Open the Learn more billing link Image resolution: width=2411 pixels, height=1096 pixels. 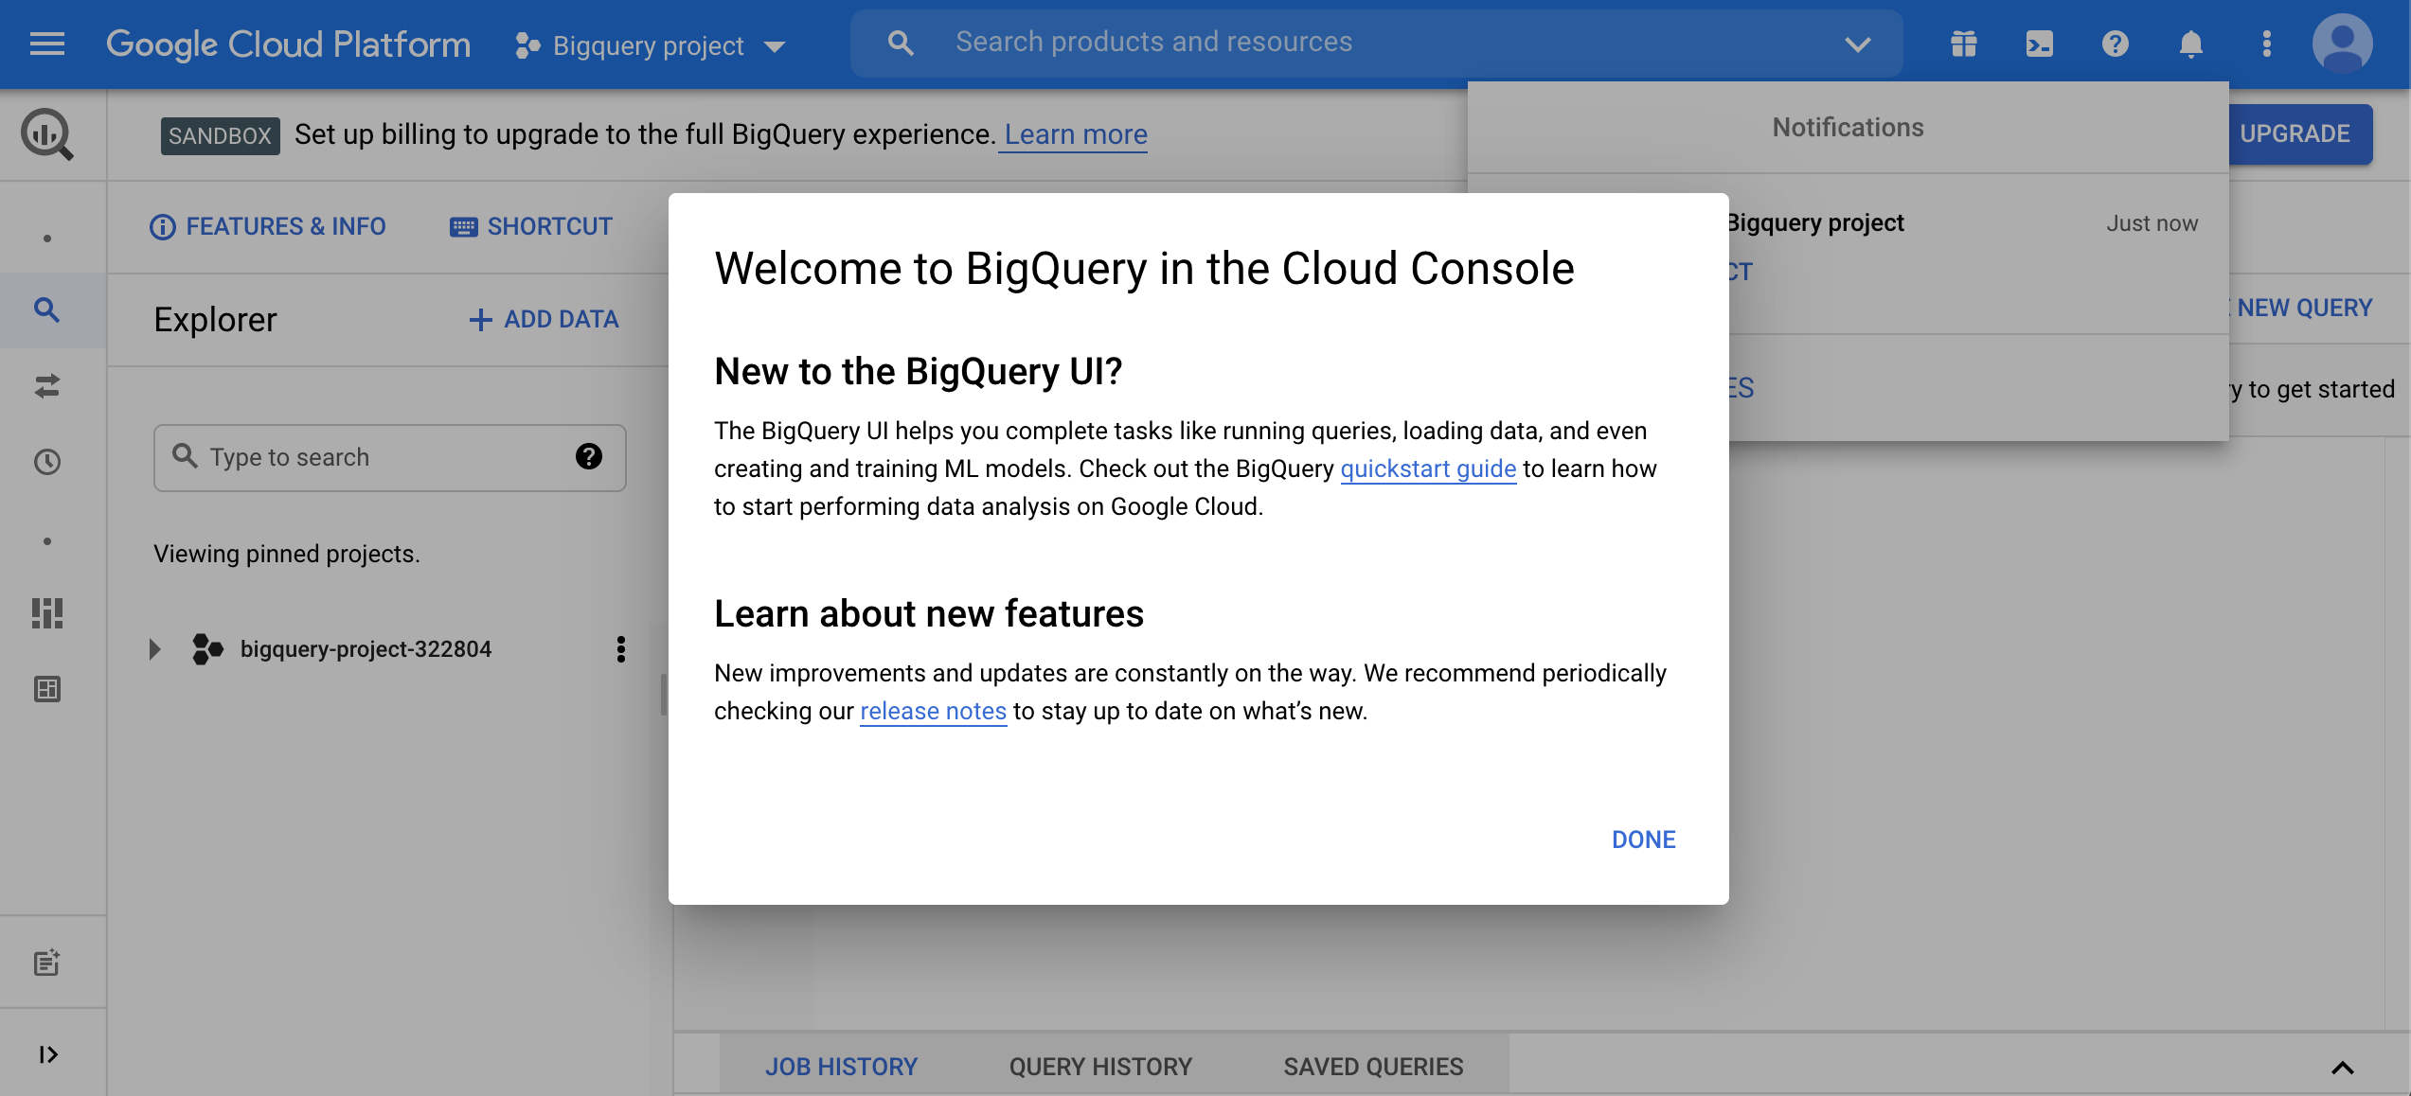(1076, 134)
